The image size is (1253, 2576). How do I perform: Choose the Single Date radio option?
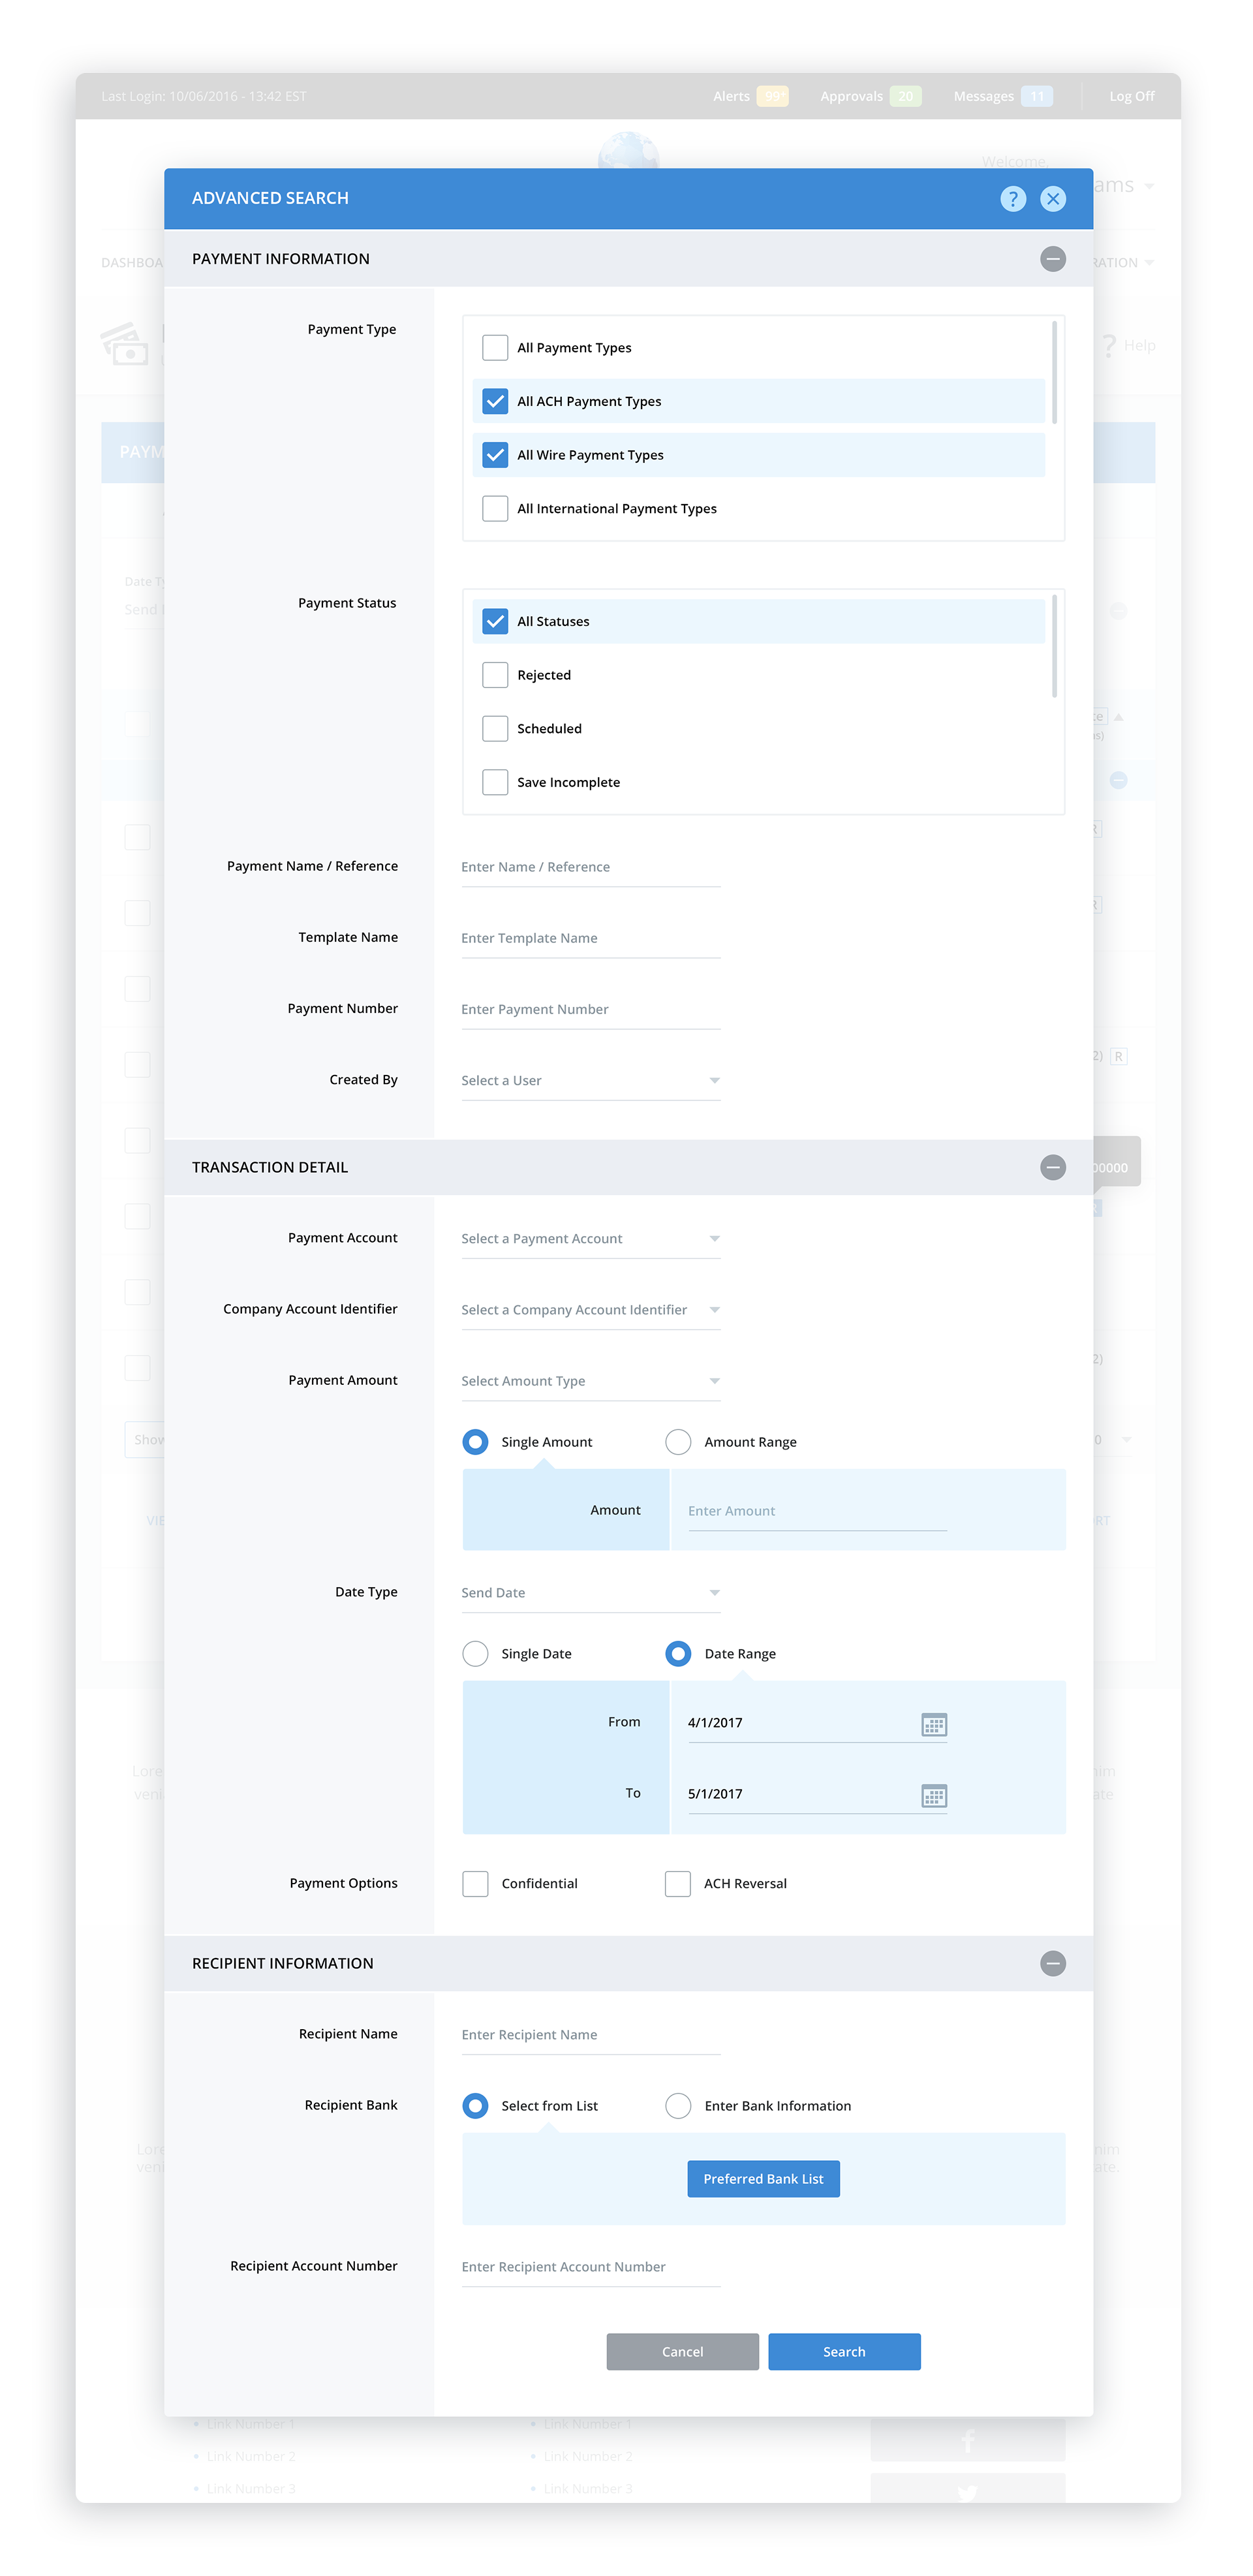tap(475, 1654)
